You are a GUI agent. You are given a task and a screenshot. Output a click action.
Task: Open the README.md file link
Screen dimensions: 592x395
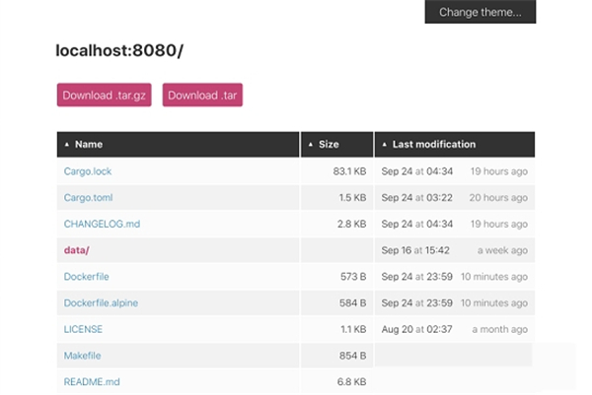[x=92, y=381]
